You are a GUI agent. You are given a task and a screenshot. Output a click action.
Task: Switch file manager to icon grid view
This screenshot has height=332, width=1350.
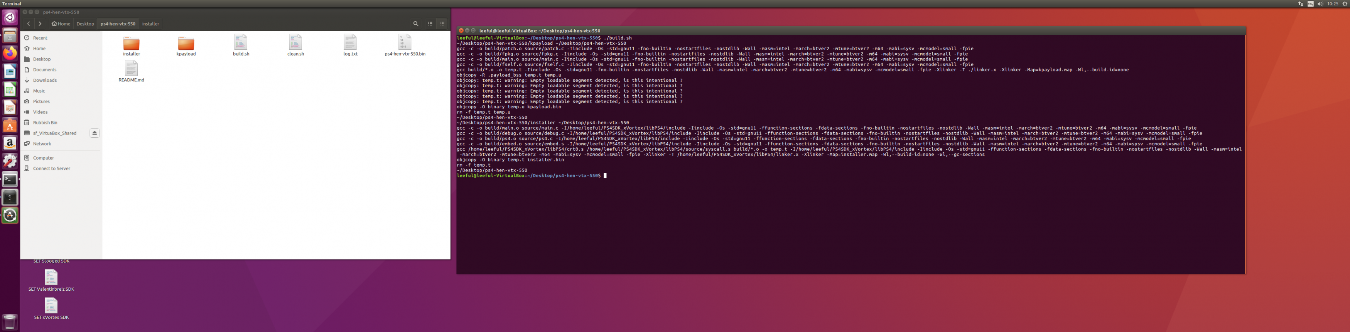442,24
